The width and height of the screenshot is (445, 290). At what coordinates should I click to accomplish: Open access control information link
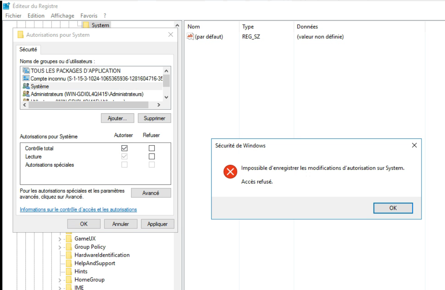click(x=78, y=210)
